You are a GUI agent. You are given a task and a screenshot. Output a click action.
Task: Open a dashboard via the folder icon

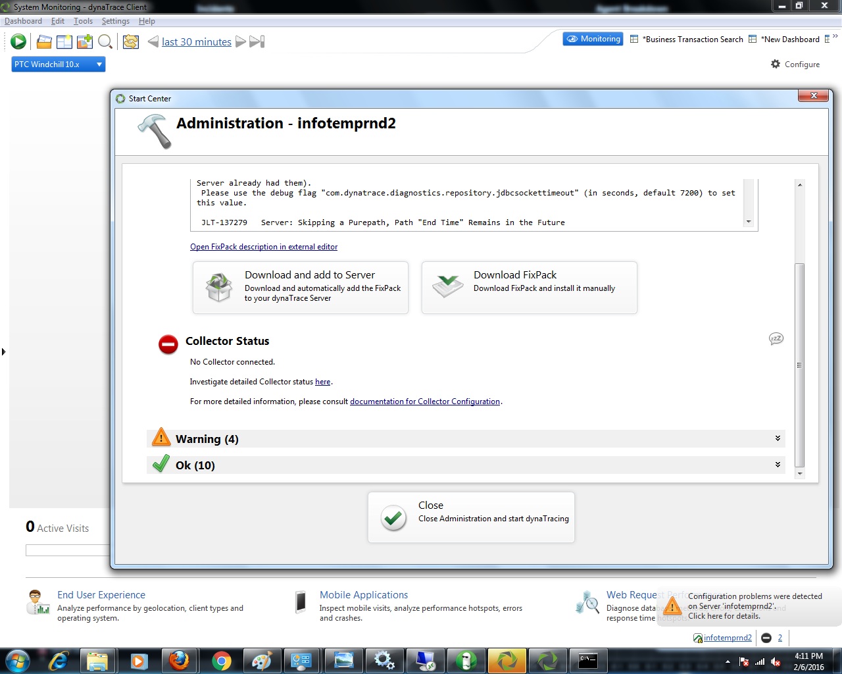pos(44,41)
